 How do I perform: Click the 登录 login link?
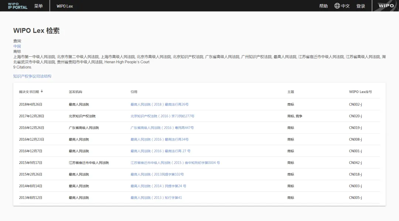[361, 6]
